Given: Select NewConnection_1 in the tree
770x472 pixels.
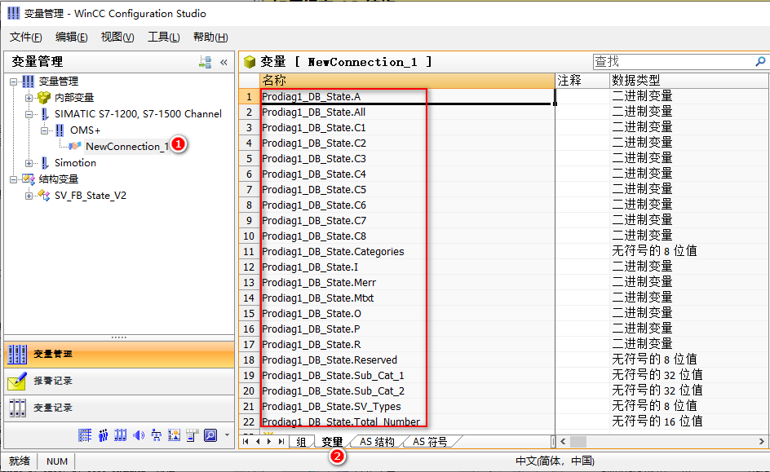Looking at the screenshot, I should click(x=126, y=147).
